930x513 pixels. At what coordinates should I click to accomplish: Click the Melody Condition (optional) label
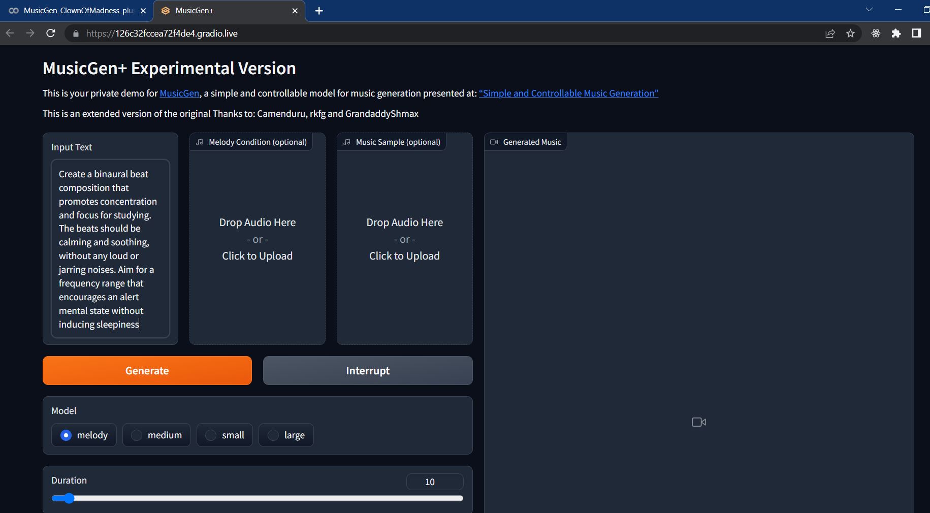coord(258,142)
